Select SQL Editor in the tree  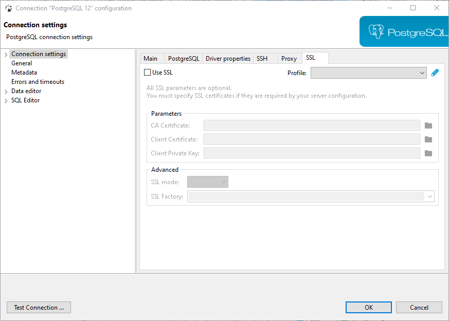tap(26, 100)
